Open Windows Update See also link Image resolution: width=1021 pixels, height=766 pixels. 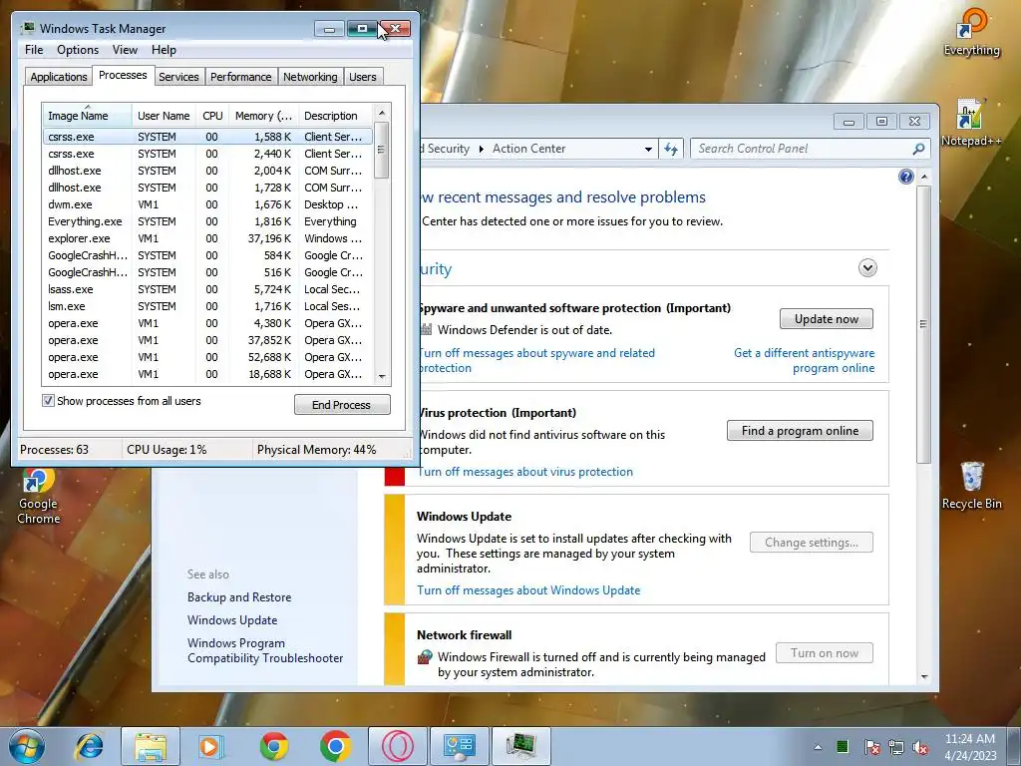pos(232,620)
